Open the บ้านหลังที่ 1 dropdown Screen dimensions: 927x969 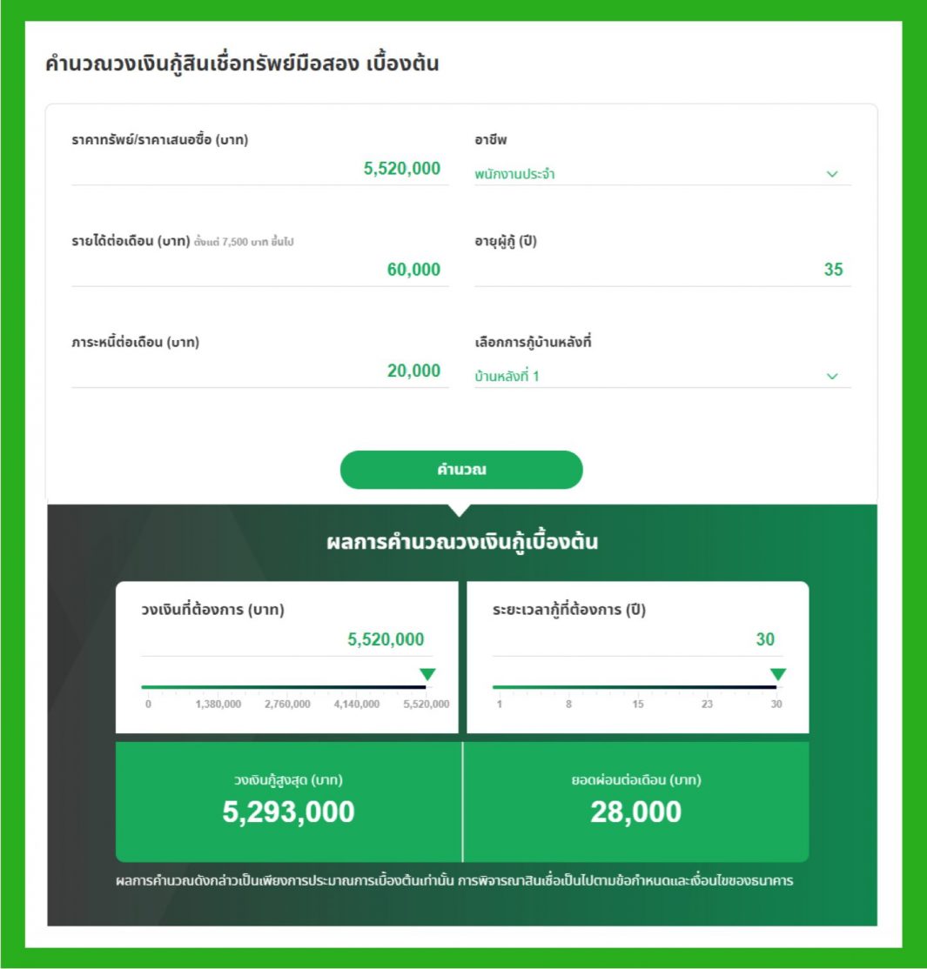click(x=662, y=377)
